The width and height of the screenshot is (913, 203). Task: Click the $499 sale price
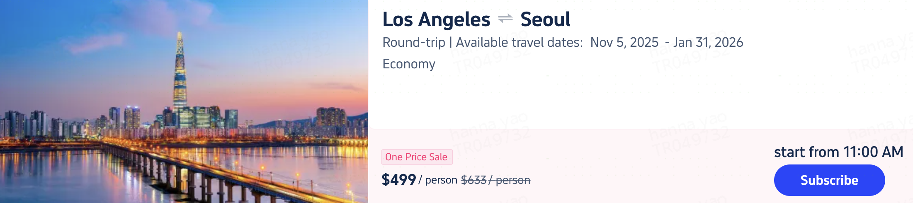(398, 179)
